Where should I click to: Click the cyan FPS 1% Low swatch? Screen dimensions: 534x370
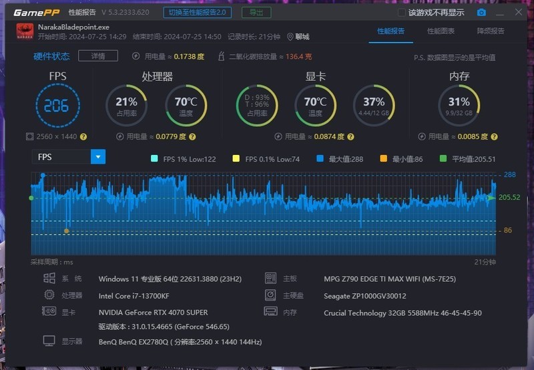(x=154, y=158)
